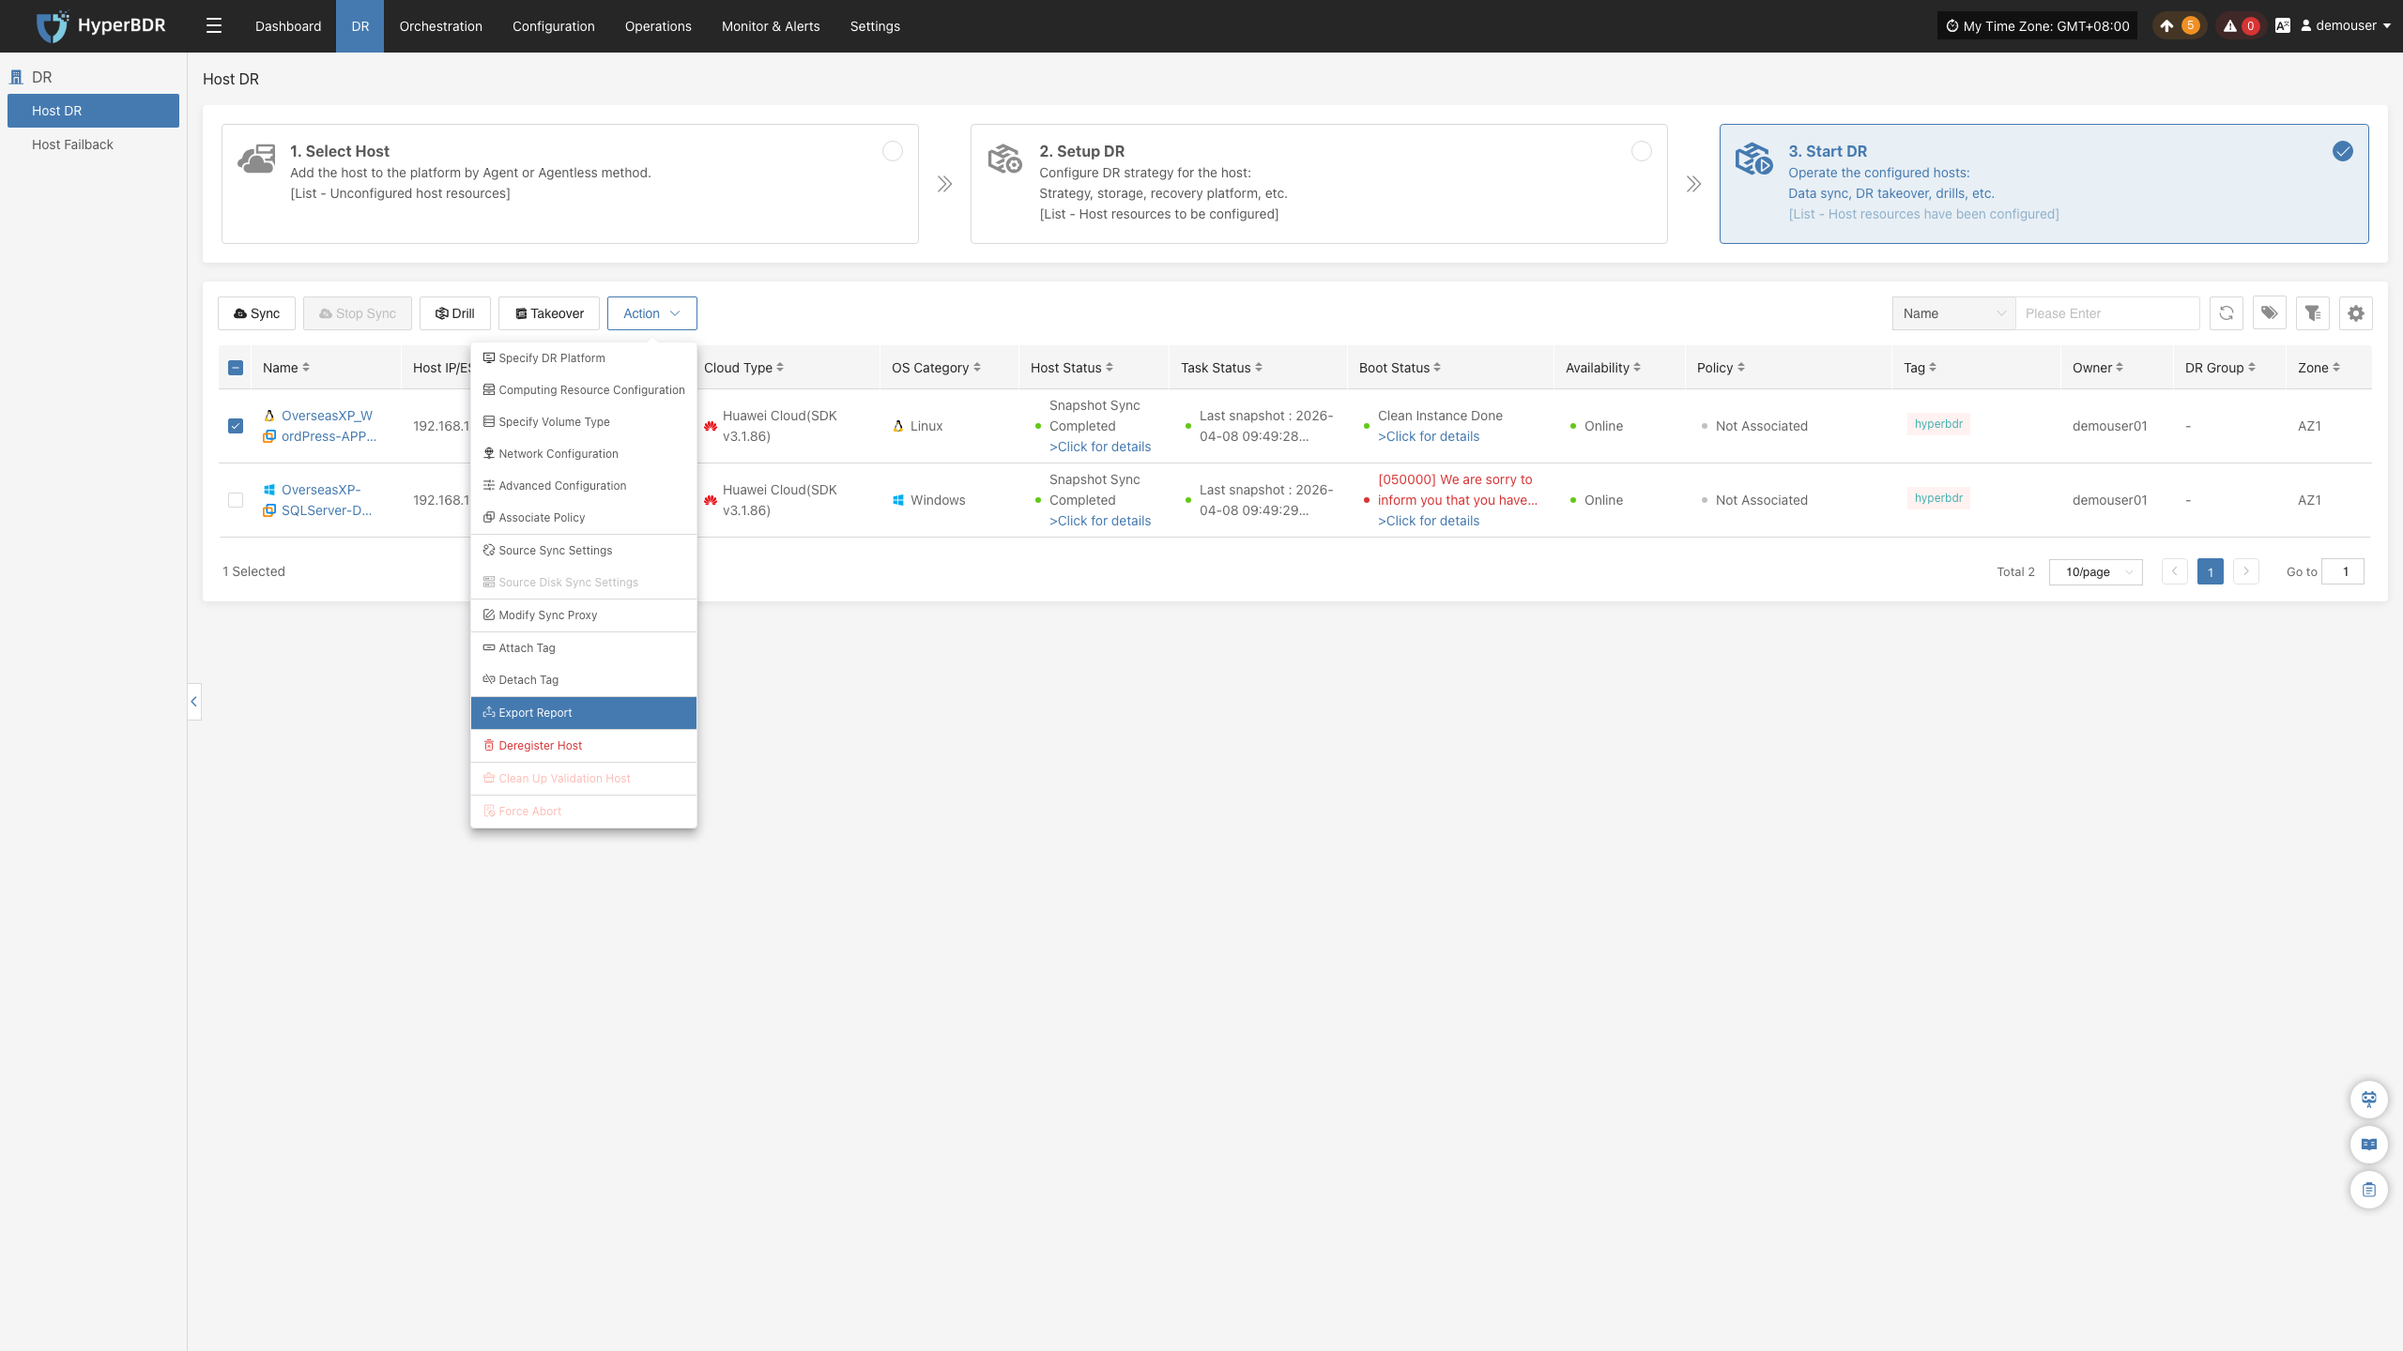Open OverseasXP-SQLServer host name link
The height and width of the screenshot is (1351, 2403).
326,500
